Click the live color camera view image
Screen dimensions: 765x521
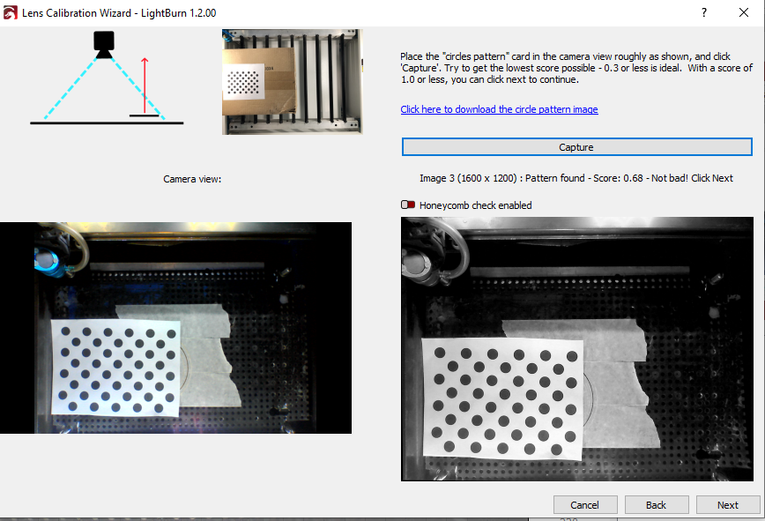point(175,328)
